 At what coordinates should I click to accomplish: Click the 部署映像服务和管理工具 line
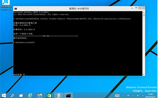(x=25, y=23)
